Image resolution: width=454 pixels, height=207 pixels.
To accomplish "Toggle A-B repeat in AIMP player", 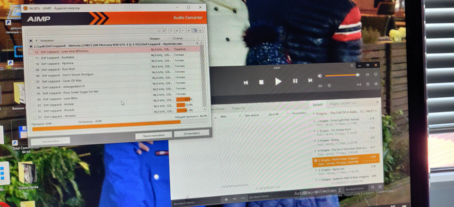I will click(x=359, y=85).
